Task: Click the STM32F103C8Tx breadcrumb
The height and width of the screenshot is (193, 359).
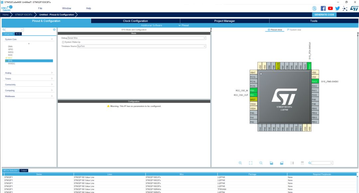Action: (x=24, y=15)
